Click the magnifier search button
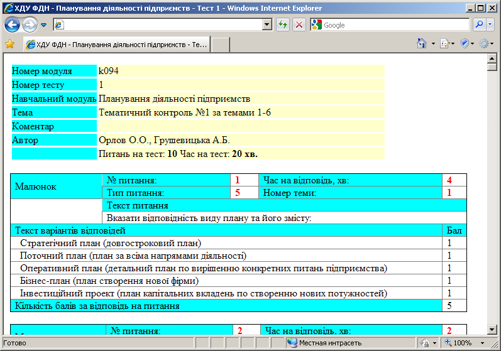 point(479,25)
